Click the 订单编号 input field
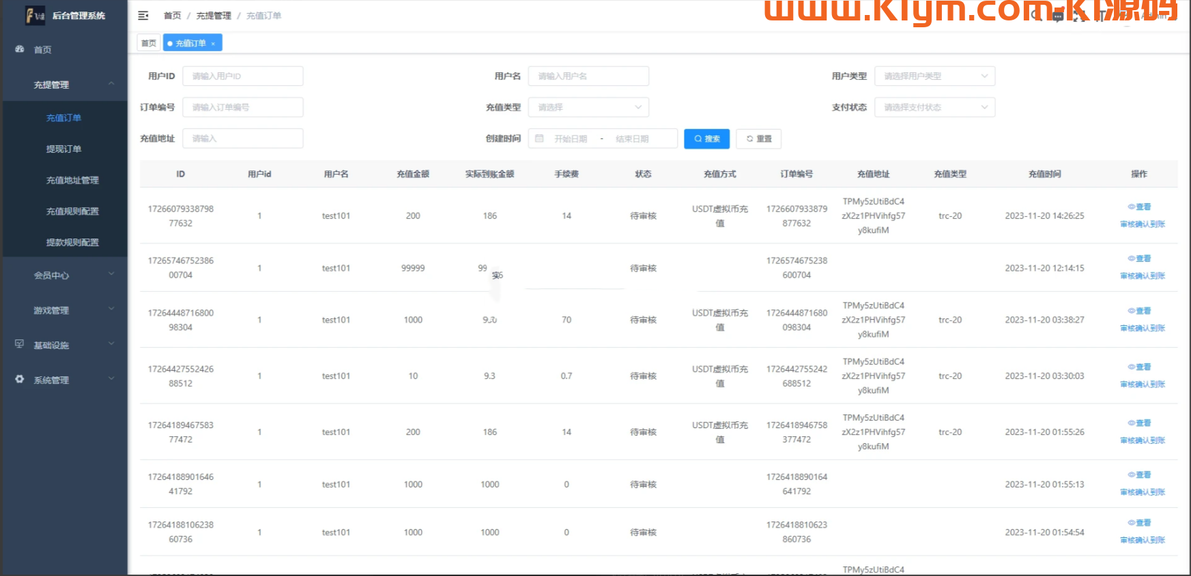This screenshot has width=1191, height=576. click(x=242, y=107)
